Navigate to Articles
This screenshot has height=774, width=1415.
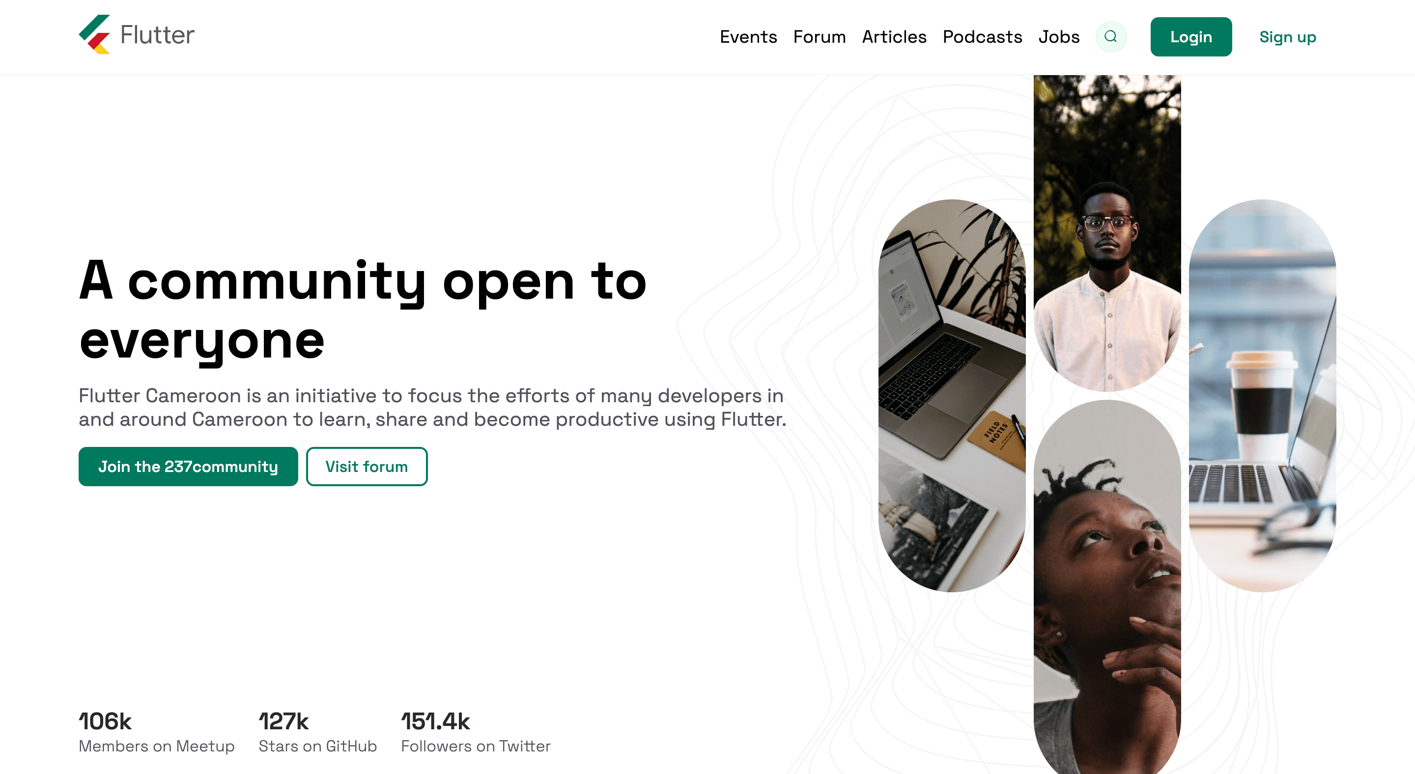pyautogui.click(x=894, y=37)
